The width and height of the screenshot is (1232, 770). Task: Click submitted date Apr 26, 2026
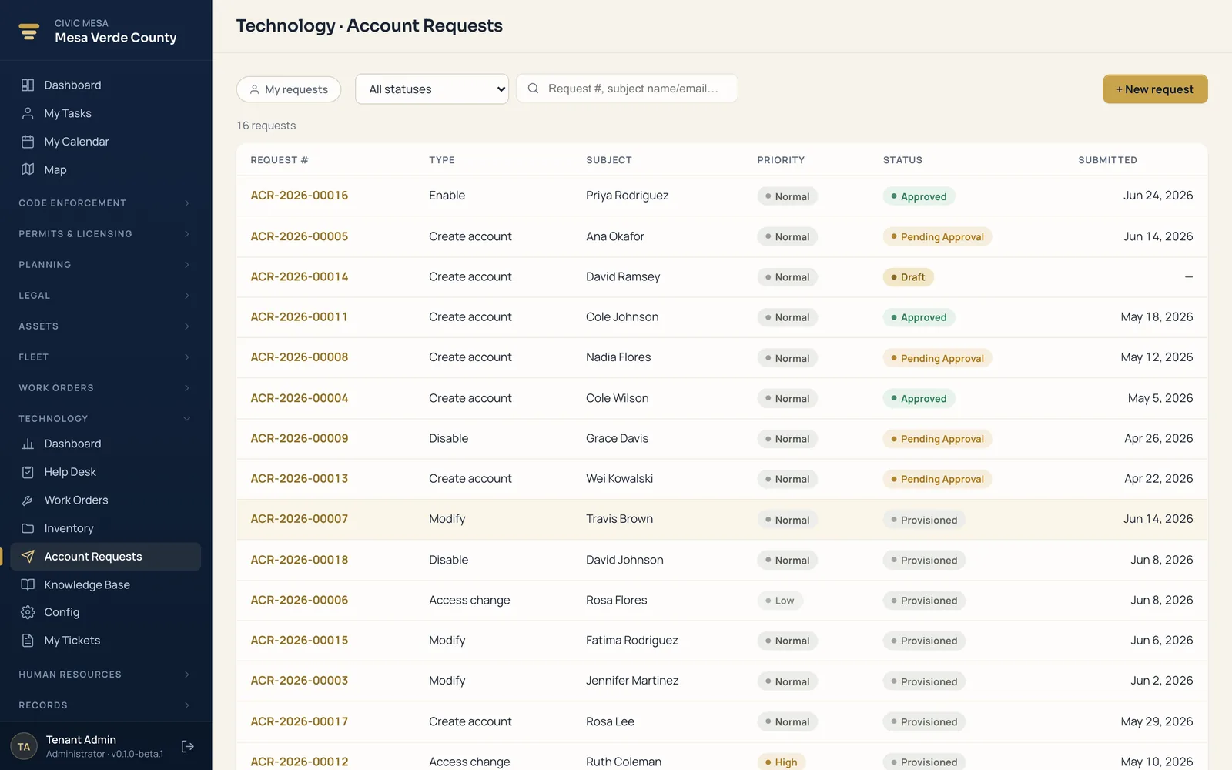(1158, 438)
